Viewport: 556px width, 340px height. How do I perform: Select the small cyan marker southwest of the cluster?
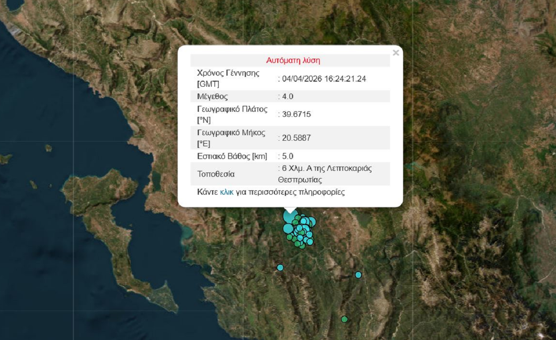pos(279,267)
